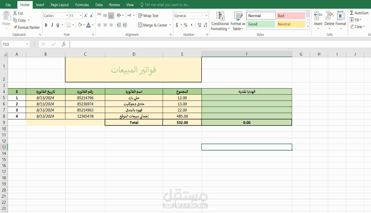Image resolution: width=371 pixels, height=213 pixels.
Task: Switch to the Formulas ribbon tab
Action: pyautogui.click(x=82, y=5)
